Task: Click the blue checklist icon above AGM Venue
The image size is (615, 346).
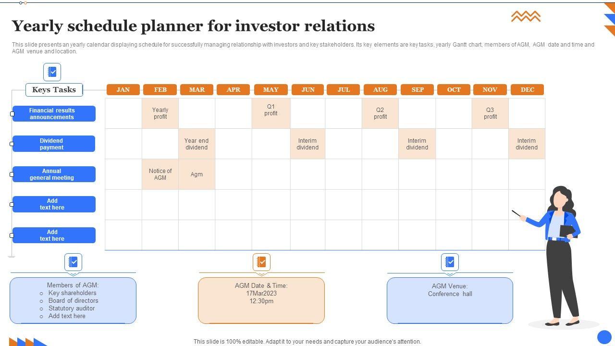Action: [x=450, y=262]
